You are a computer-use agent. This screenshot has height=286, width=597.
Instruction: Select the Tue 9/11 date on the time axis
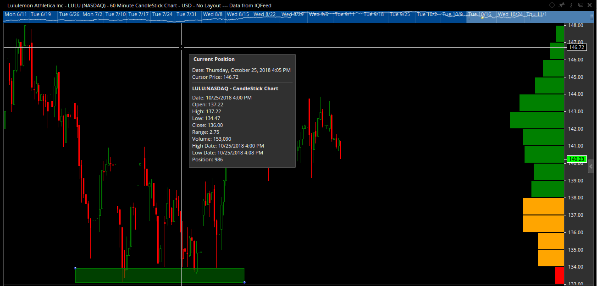[345, 14]
